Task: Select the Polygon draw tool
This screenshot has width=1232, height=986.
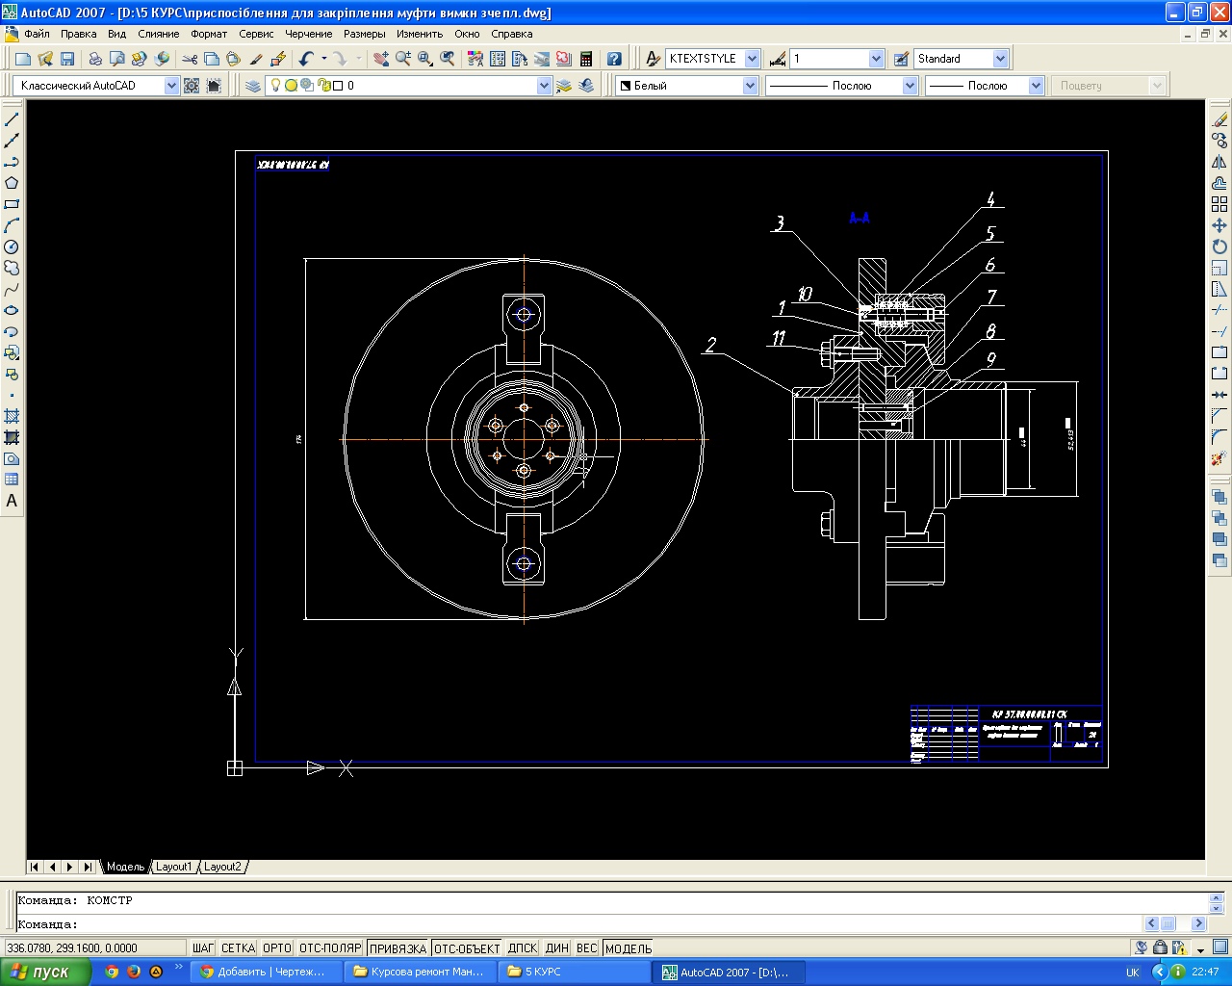Action: 12,183
